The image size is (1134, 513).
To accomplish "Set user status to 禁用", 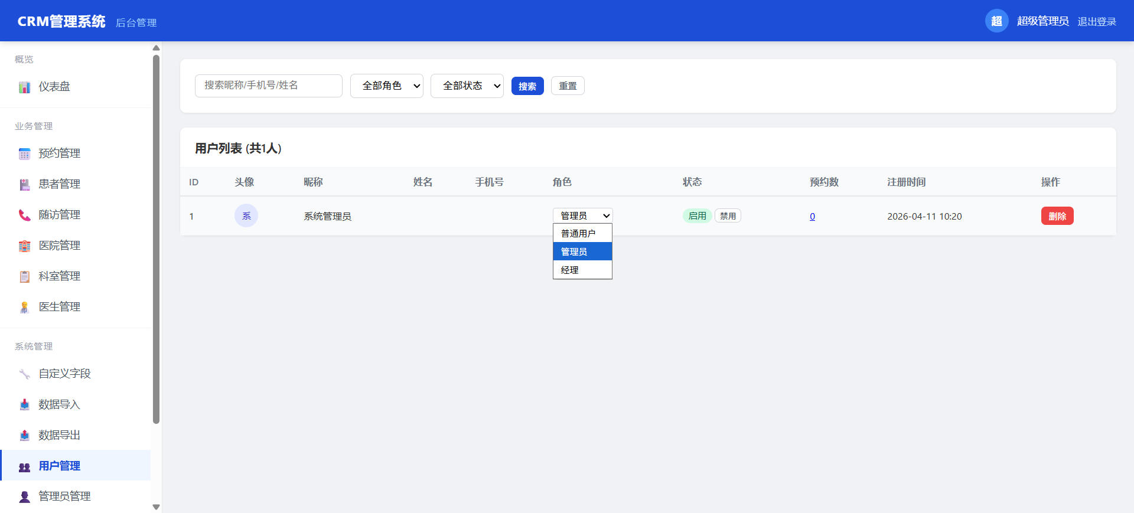I will click(x=728, y=216).
